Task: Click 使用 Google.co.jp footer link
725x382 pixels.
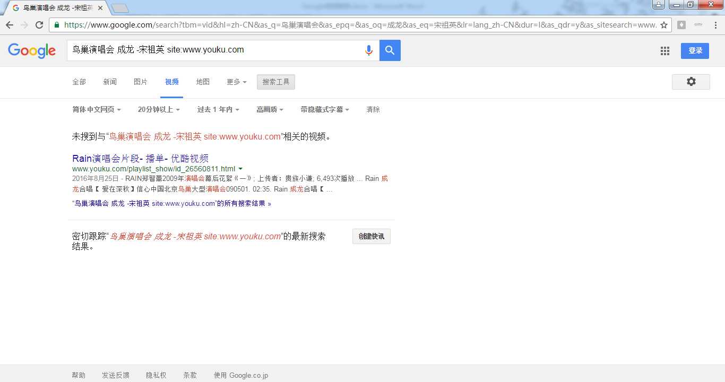Action: tap(241, 375)
